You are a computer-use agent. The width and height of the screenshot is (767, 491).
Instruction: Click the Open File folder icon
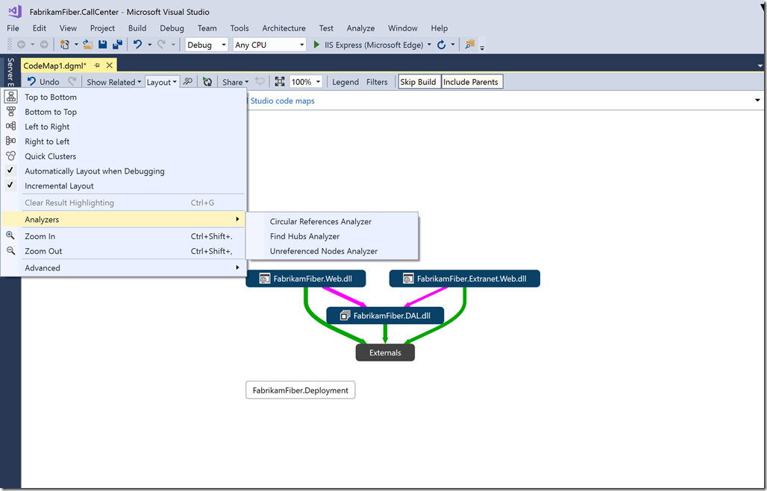coord(88,45)
